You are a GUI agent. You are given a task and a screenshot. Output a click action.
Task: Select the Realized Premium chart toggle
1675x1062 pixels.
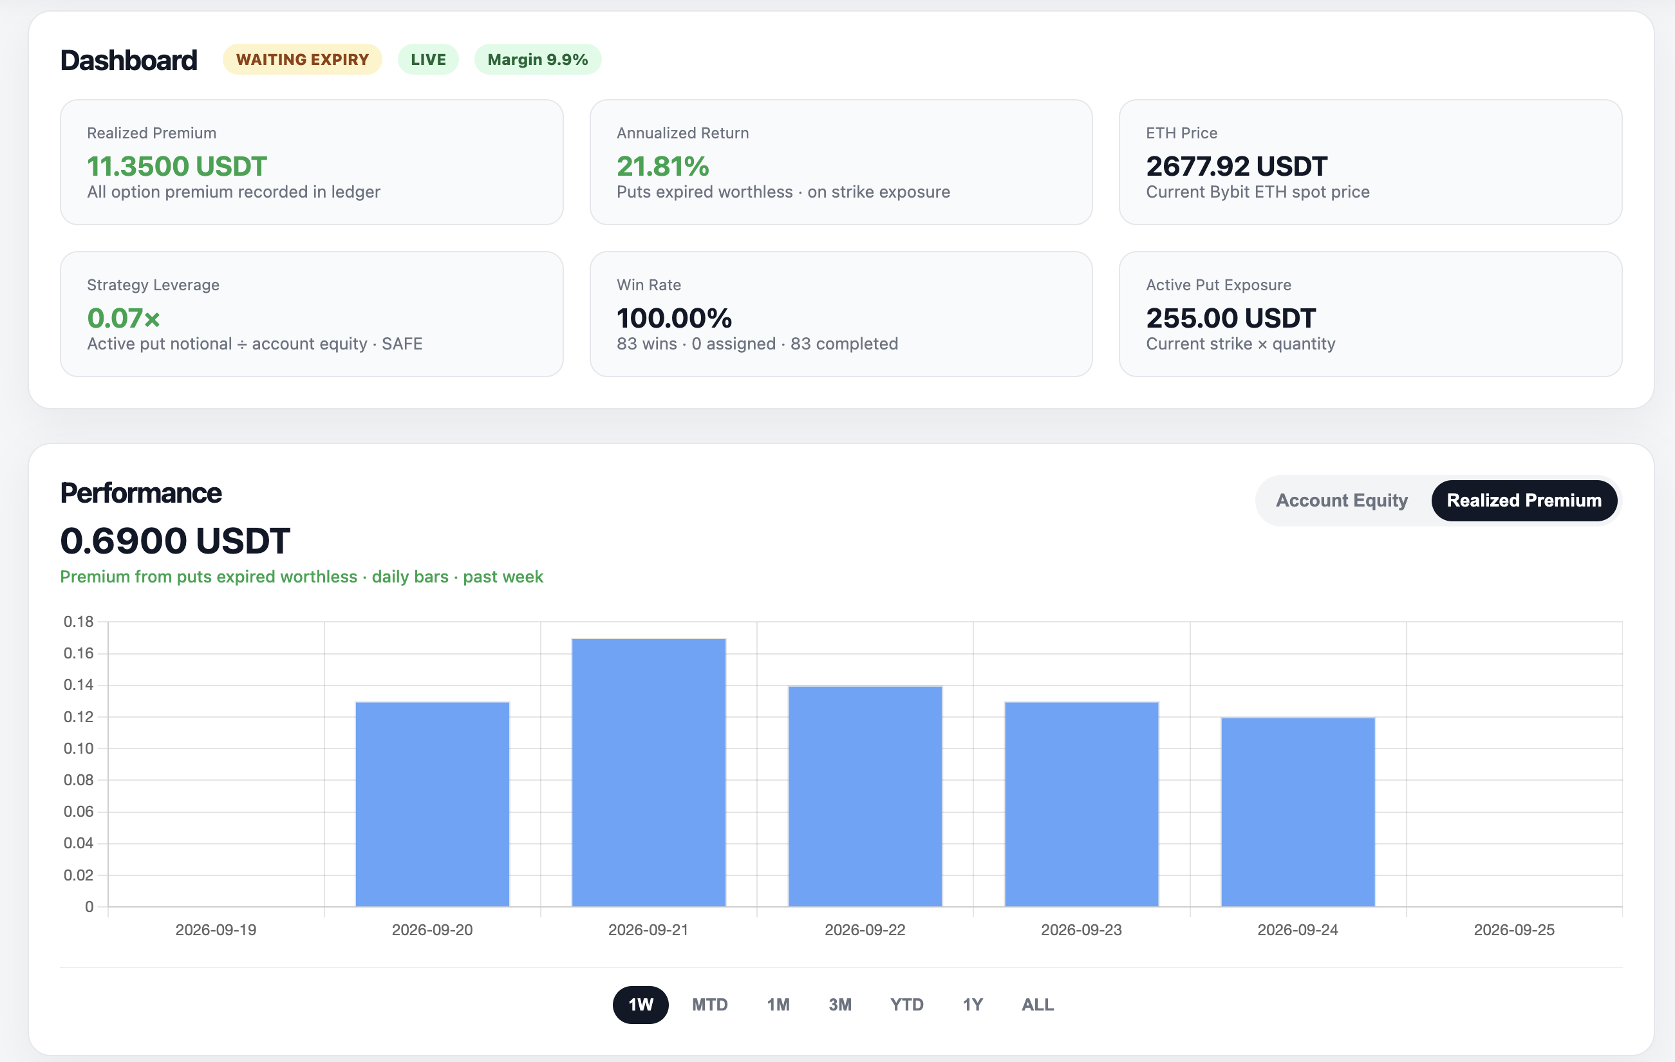click(x=1523, y=500)
